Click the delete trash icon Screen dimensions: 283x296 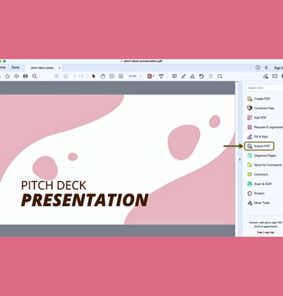pos(211,76)
